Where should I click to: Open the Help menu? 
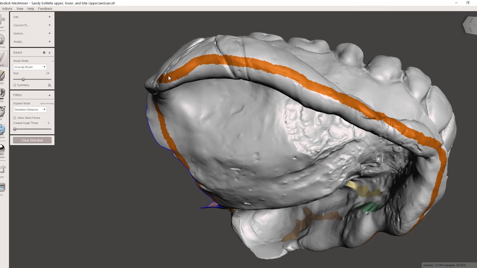click(x=31, y=9)
